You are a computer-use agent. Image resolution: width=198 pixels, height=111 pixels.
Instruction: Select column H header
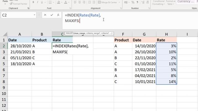[166, 34]
